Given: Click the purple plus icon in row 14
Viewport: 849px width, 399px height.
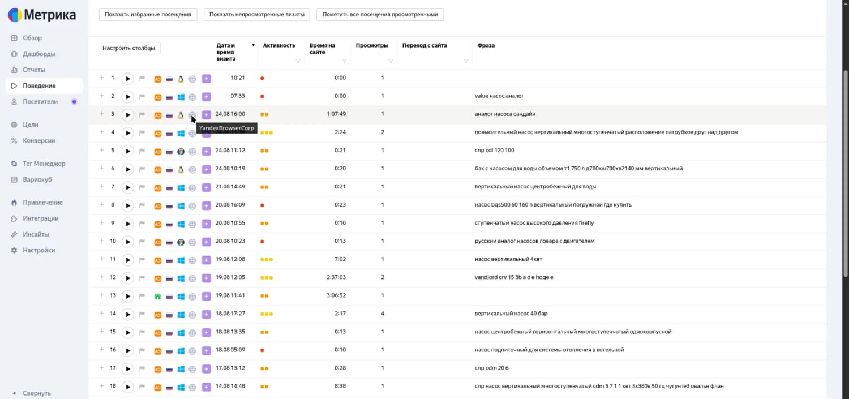Looking at the screenshot, I should 206,314.
